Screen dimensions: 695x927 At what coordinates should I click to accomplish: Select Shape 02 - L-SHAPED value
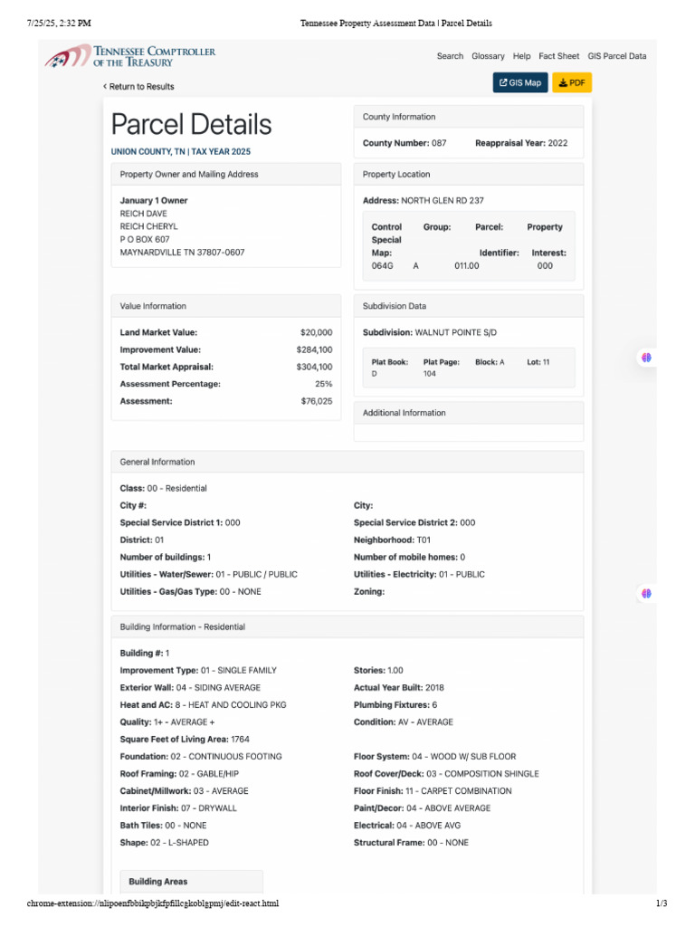point(179,843)
